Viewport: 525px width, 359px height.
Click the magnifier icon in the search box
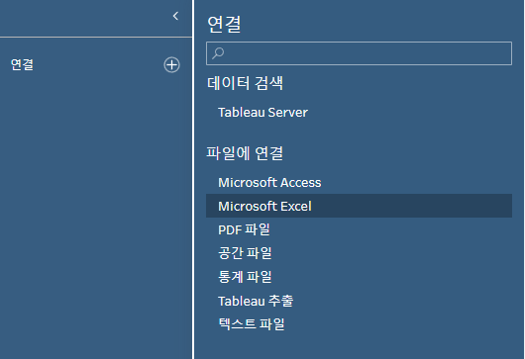tap(218, 53)
